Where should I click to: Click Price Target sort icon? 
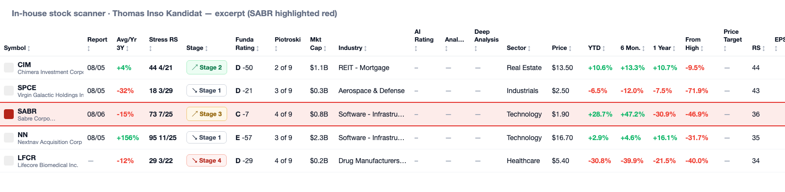tap(725, 48)
